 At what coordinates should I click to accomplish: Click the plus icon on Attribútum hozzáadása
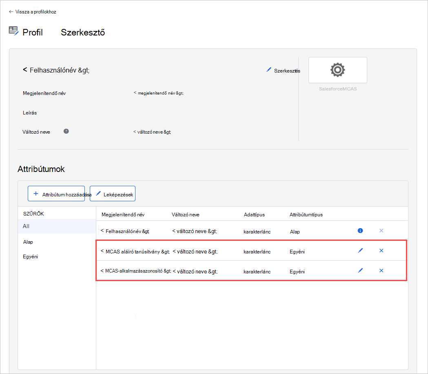[36, 194]
